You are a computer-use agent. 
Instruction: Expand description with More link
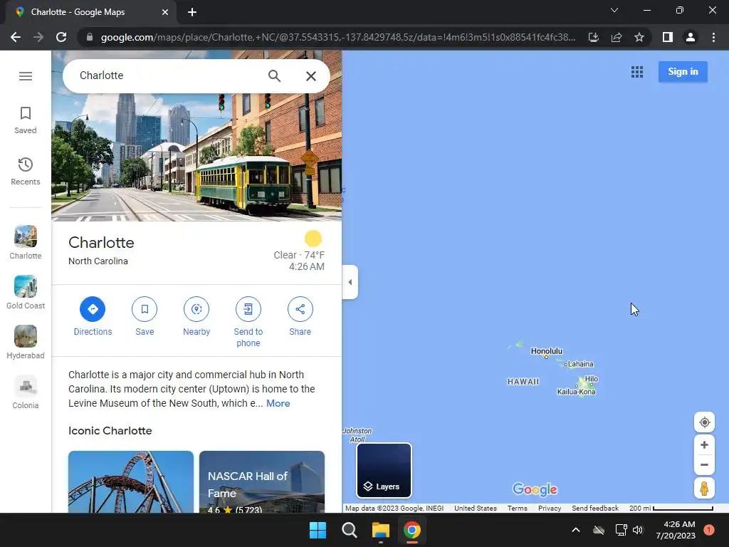tap(278, 403)
